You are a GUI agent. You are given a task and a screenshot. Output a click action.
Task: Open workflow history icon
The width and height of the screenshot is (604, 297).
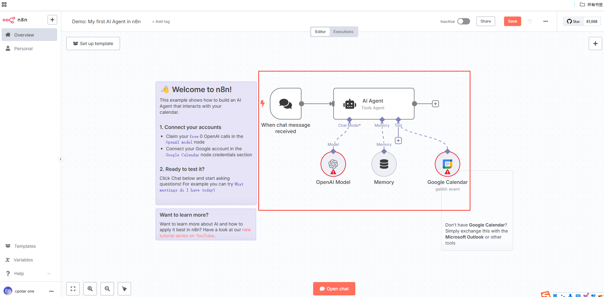pos(530,21)
